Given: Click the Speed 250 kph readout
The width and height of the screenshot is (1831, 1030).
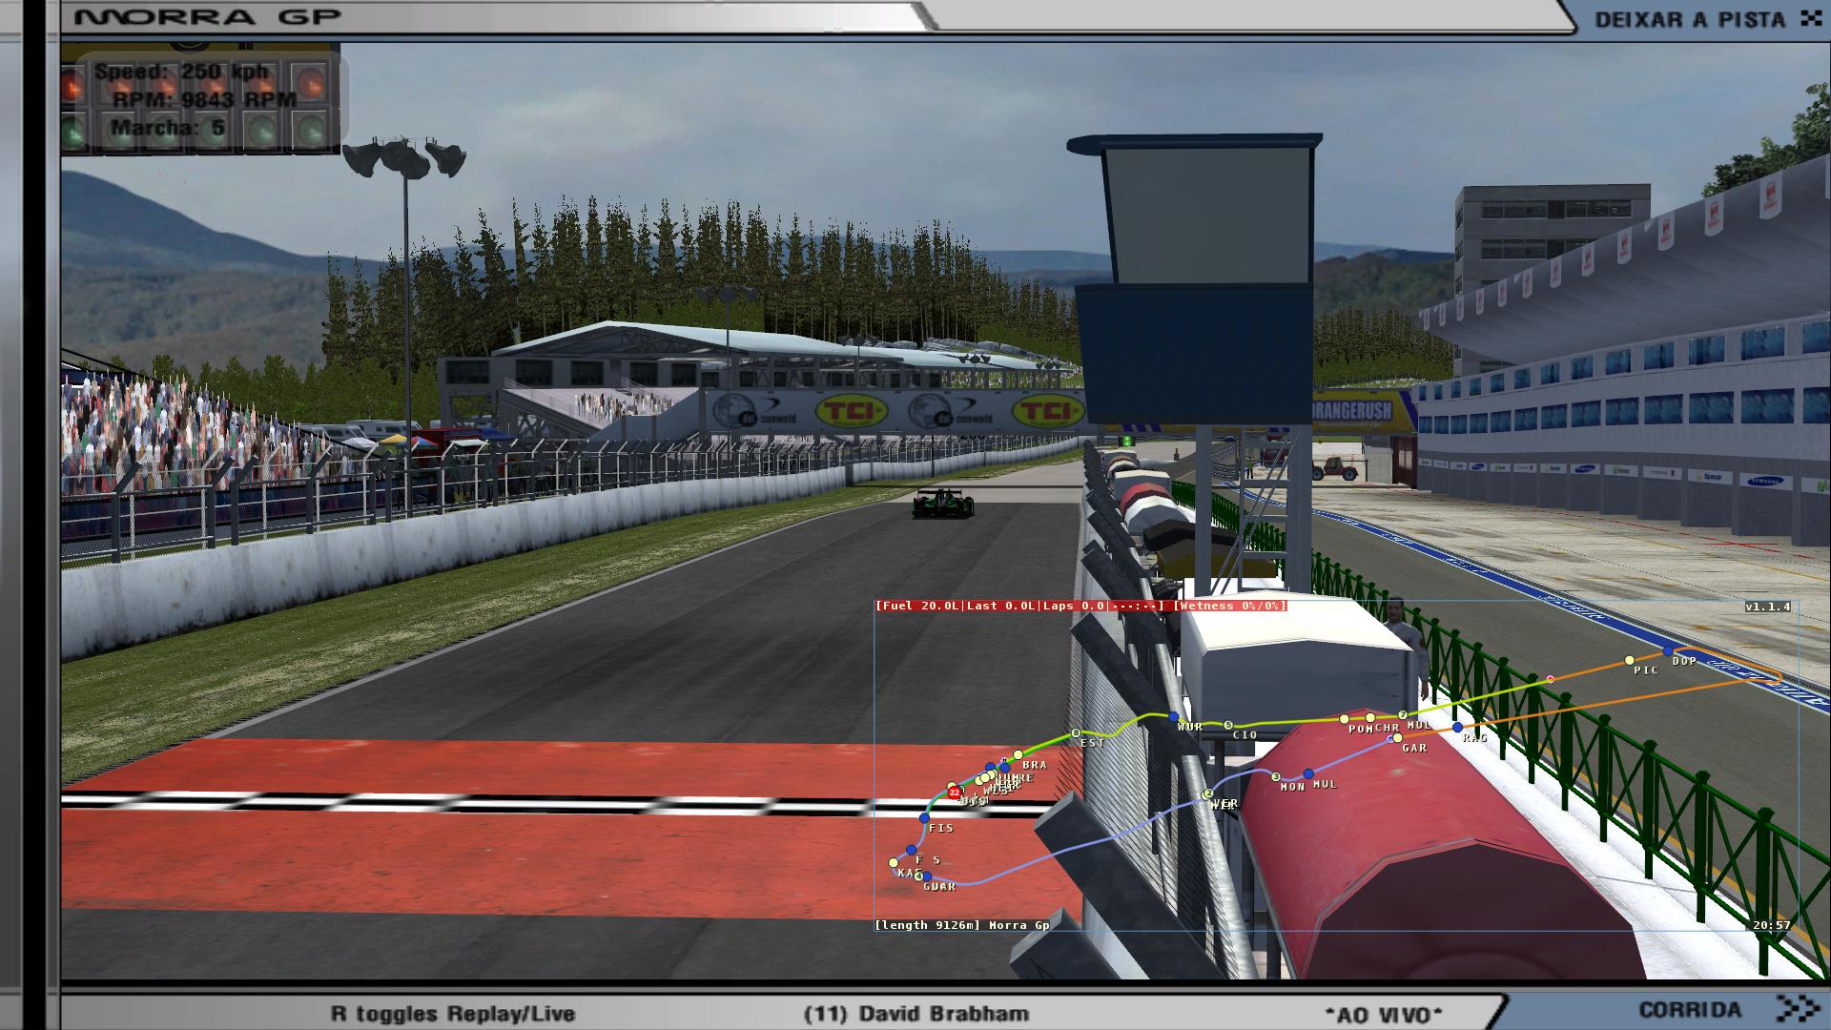Looking at the screenshot, I should click(x=181, y=72).
